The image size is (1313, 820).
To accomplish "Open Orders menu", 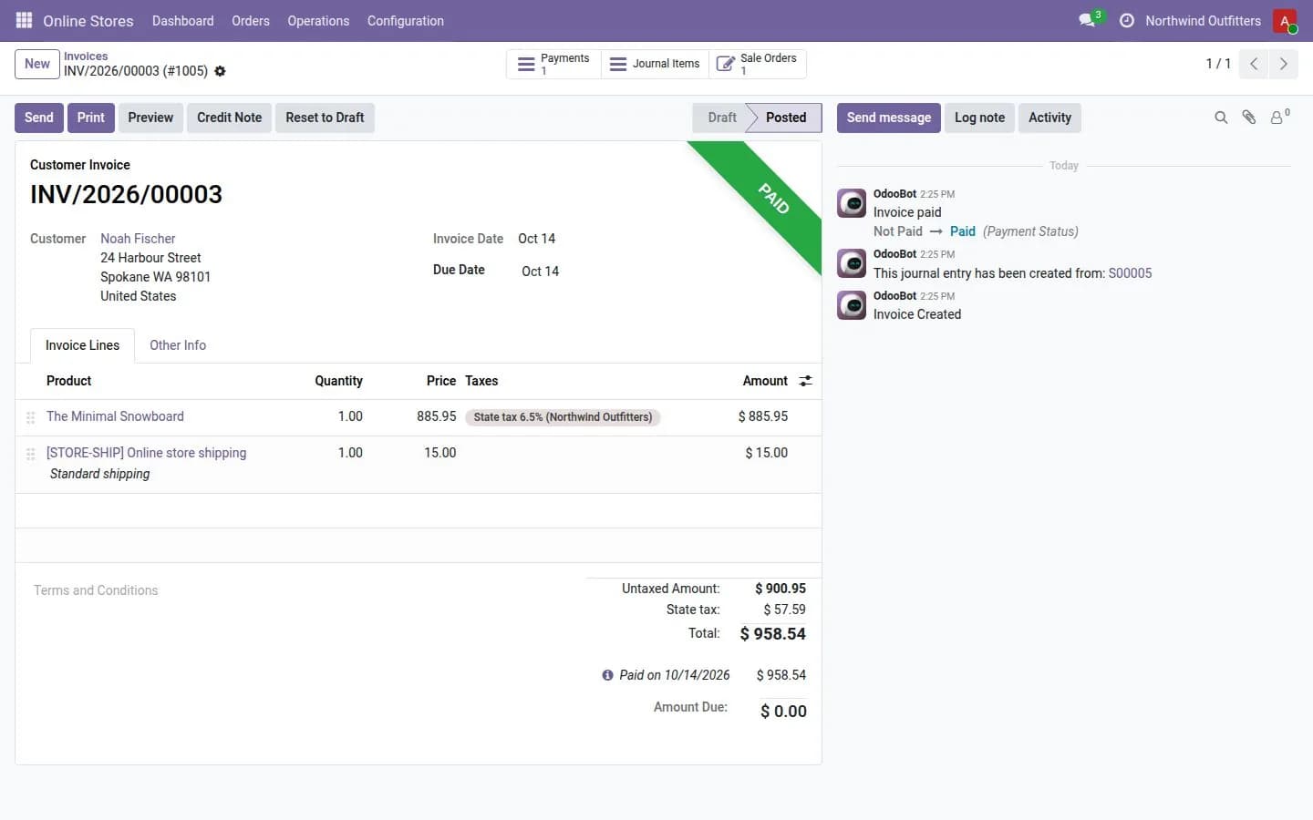I will coord(251,21).
